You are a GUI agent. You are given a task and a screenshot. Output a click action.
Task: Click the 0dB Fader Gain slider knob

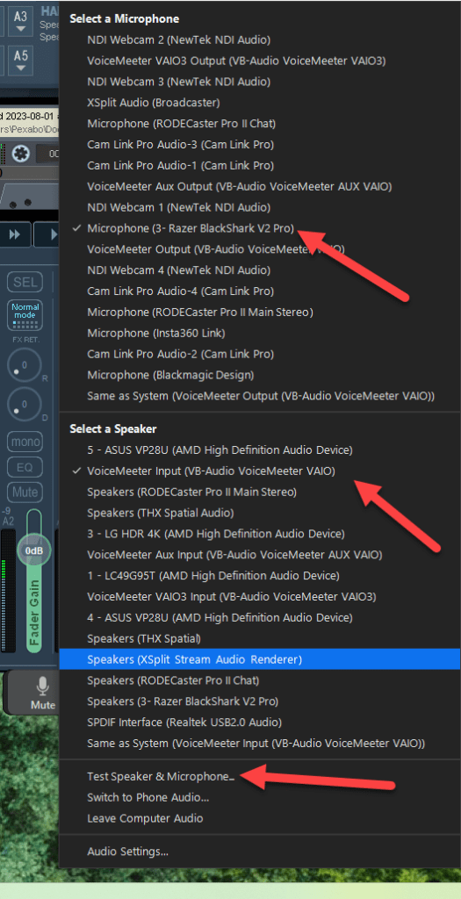pos(34,551)
